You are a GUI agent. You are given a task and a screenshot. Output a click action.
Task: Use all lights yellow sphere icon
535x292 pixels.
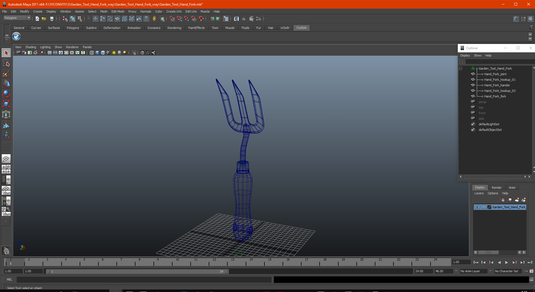click(x=114, y=53)
